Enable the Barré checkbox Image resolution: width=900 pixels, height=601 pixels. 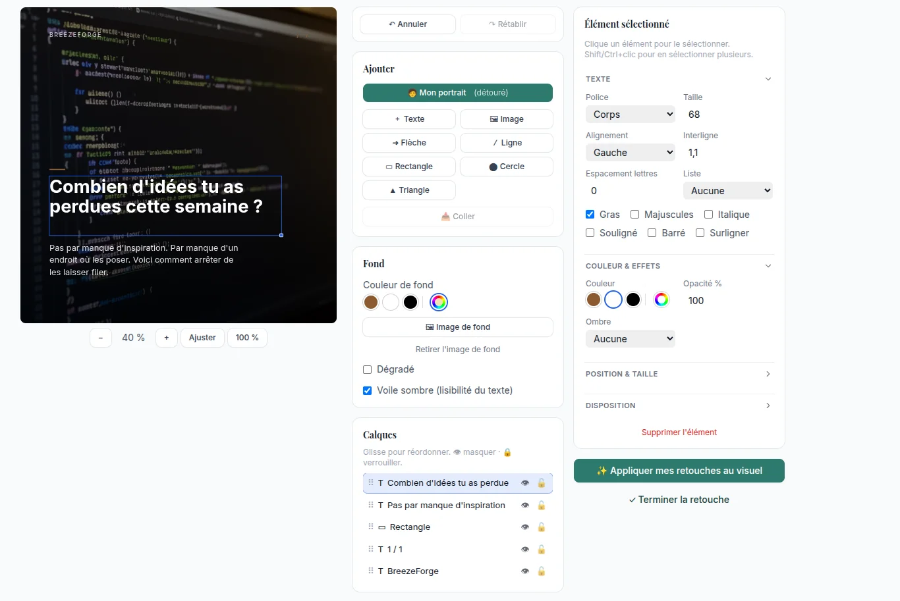coord(652,233)
